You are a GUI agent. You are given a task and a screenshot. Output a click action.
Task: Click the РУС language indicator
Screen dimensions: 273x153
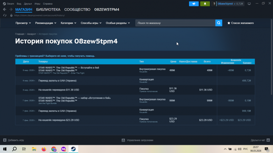[246, 149]
